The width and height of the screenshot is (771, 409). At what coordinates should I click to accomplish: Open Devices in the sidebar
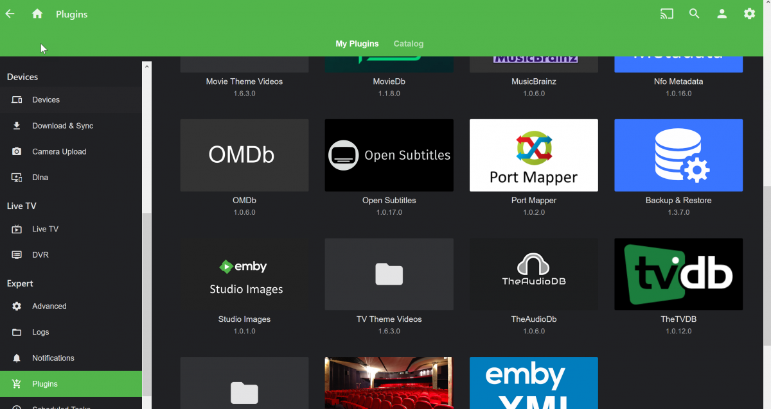(x=71, y=100)
